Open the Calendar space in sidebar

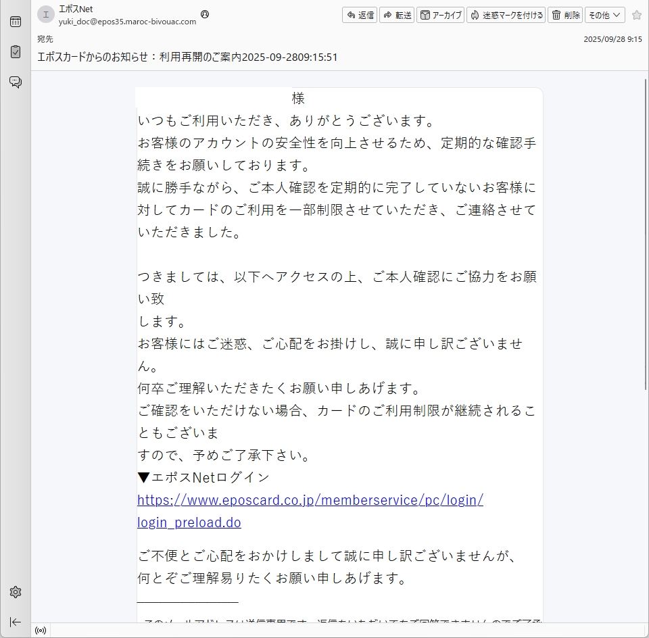pyautogui.click(x=15, y=22)
